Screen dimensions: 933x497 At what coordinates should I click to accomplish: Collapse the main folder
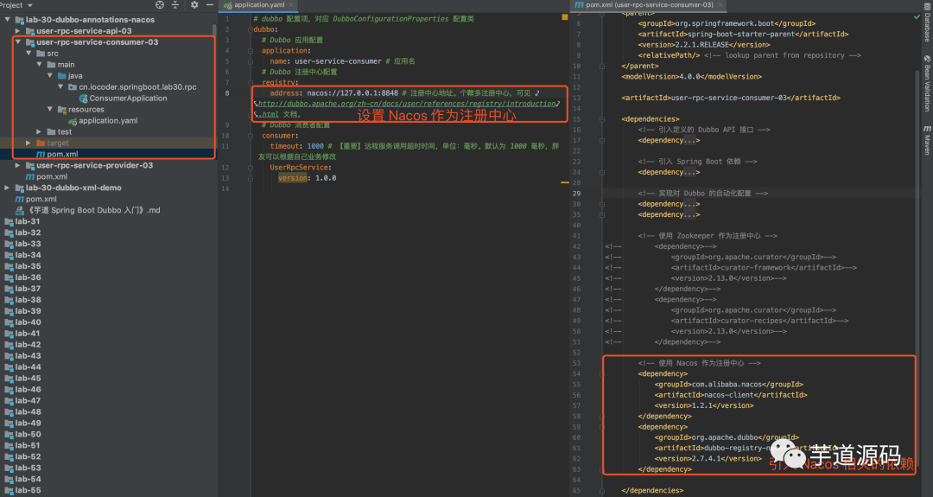[39, 64]
